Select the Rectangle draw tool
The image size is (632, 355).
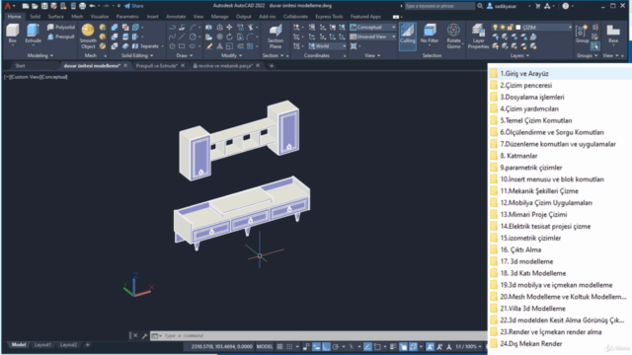182,46
